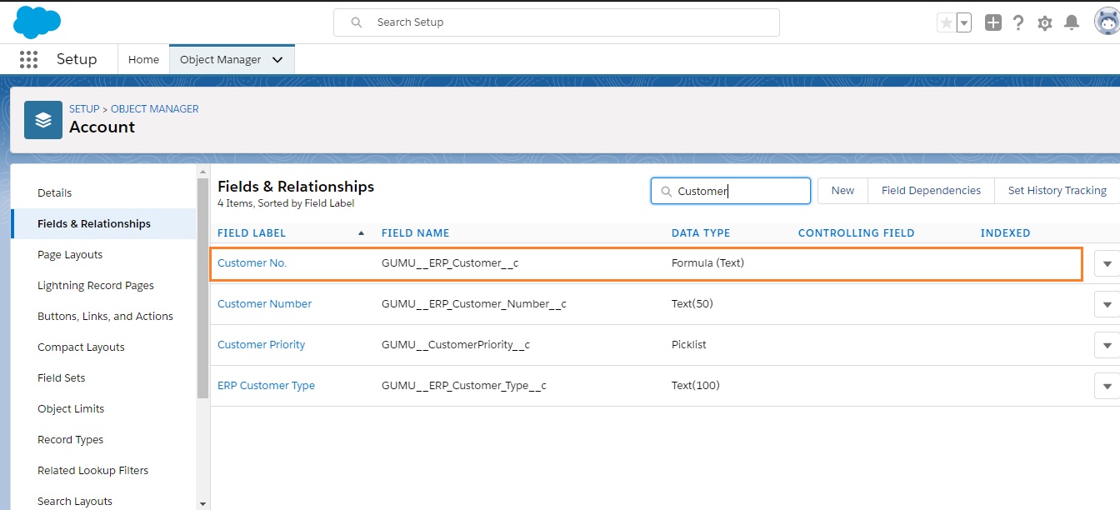Screen dimensions: 1120x510
Task: Click the magnifier icon in the fields quick find
Action: 666,191
